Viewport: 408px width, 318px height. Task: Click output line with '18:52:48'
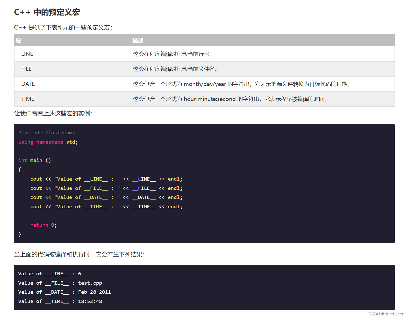tap(60, 301)
